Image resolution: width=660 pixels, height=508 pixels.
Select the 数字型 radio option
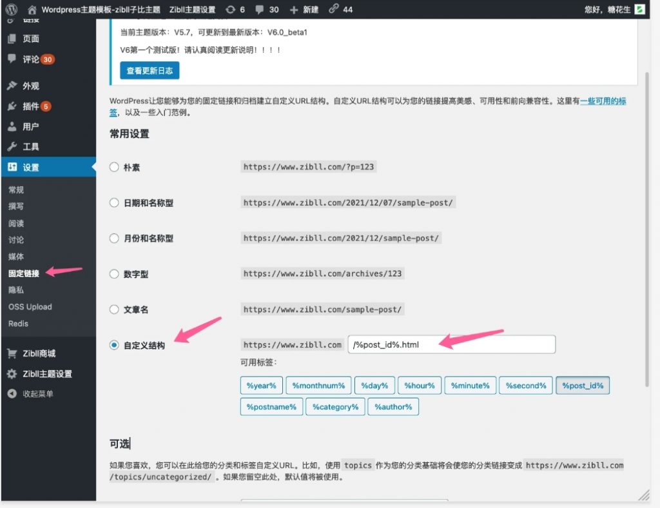tap(114, 274)
